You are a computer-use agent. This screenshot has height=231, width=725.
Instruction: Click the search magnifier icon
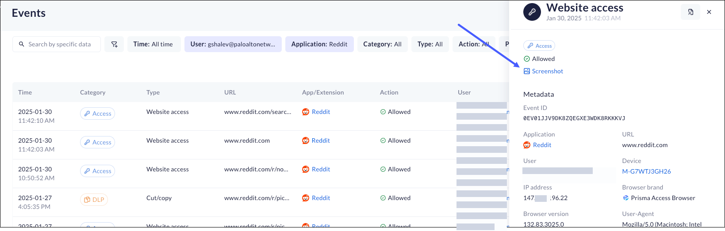[x=22, y=44]
